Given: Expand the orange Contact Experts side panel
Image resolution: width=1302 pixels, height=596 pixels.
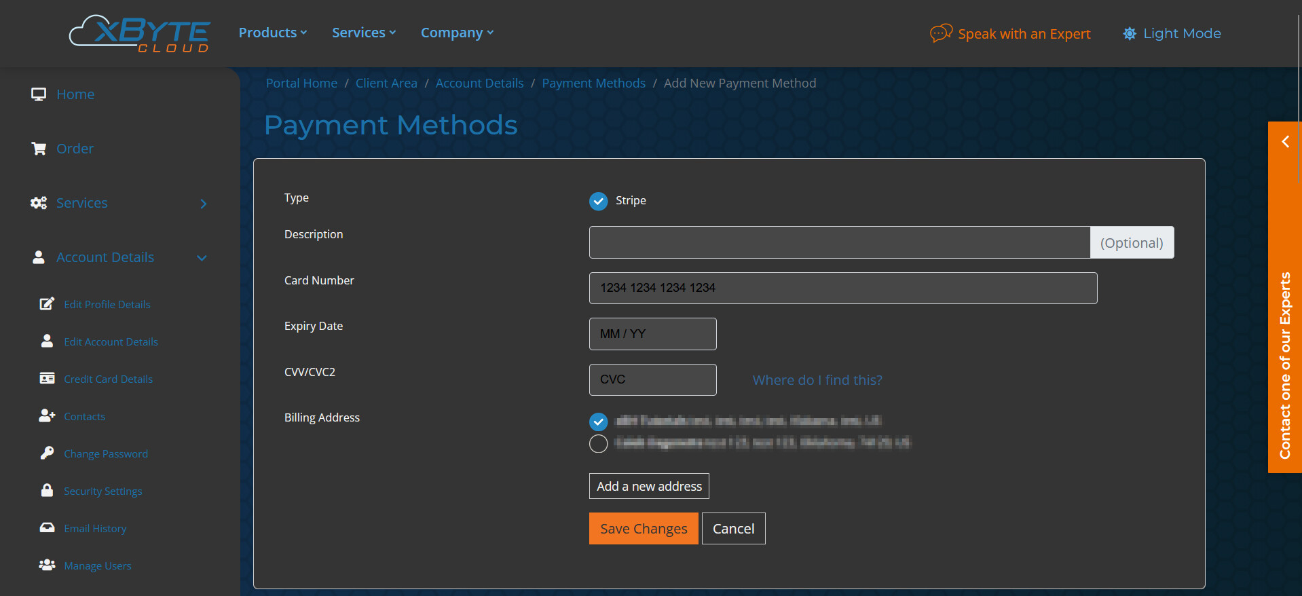Looking at the screenshot, I should point(1284,141).
